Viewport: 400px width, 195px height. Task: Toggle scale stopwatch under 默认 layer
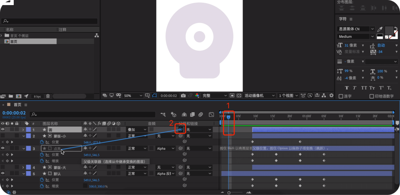[42, 186]
